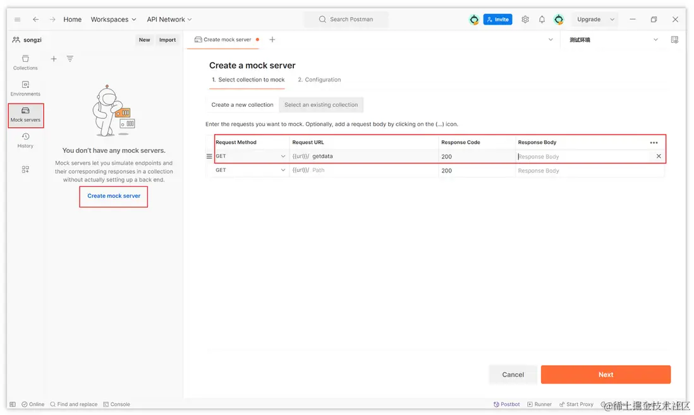Click the Search Postman box
Image resolution: width=694 pixels, height=415 pixels.
pos(346,20)
